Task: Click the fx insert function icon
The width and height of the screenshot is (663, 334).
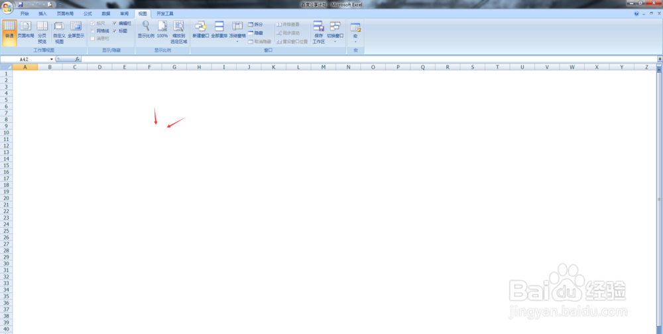Action: point(78,59)
